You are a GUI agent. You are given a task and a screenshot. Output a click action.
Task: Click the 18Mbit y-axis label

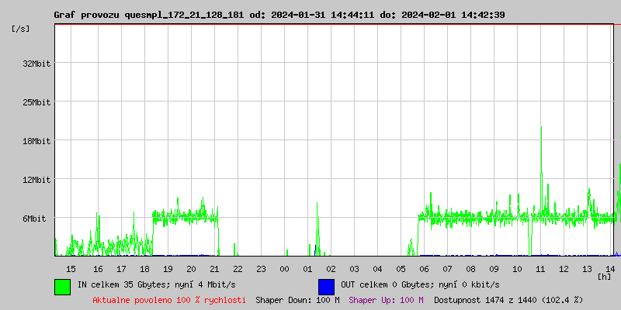point(36,141)
